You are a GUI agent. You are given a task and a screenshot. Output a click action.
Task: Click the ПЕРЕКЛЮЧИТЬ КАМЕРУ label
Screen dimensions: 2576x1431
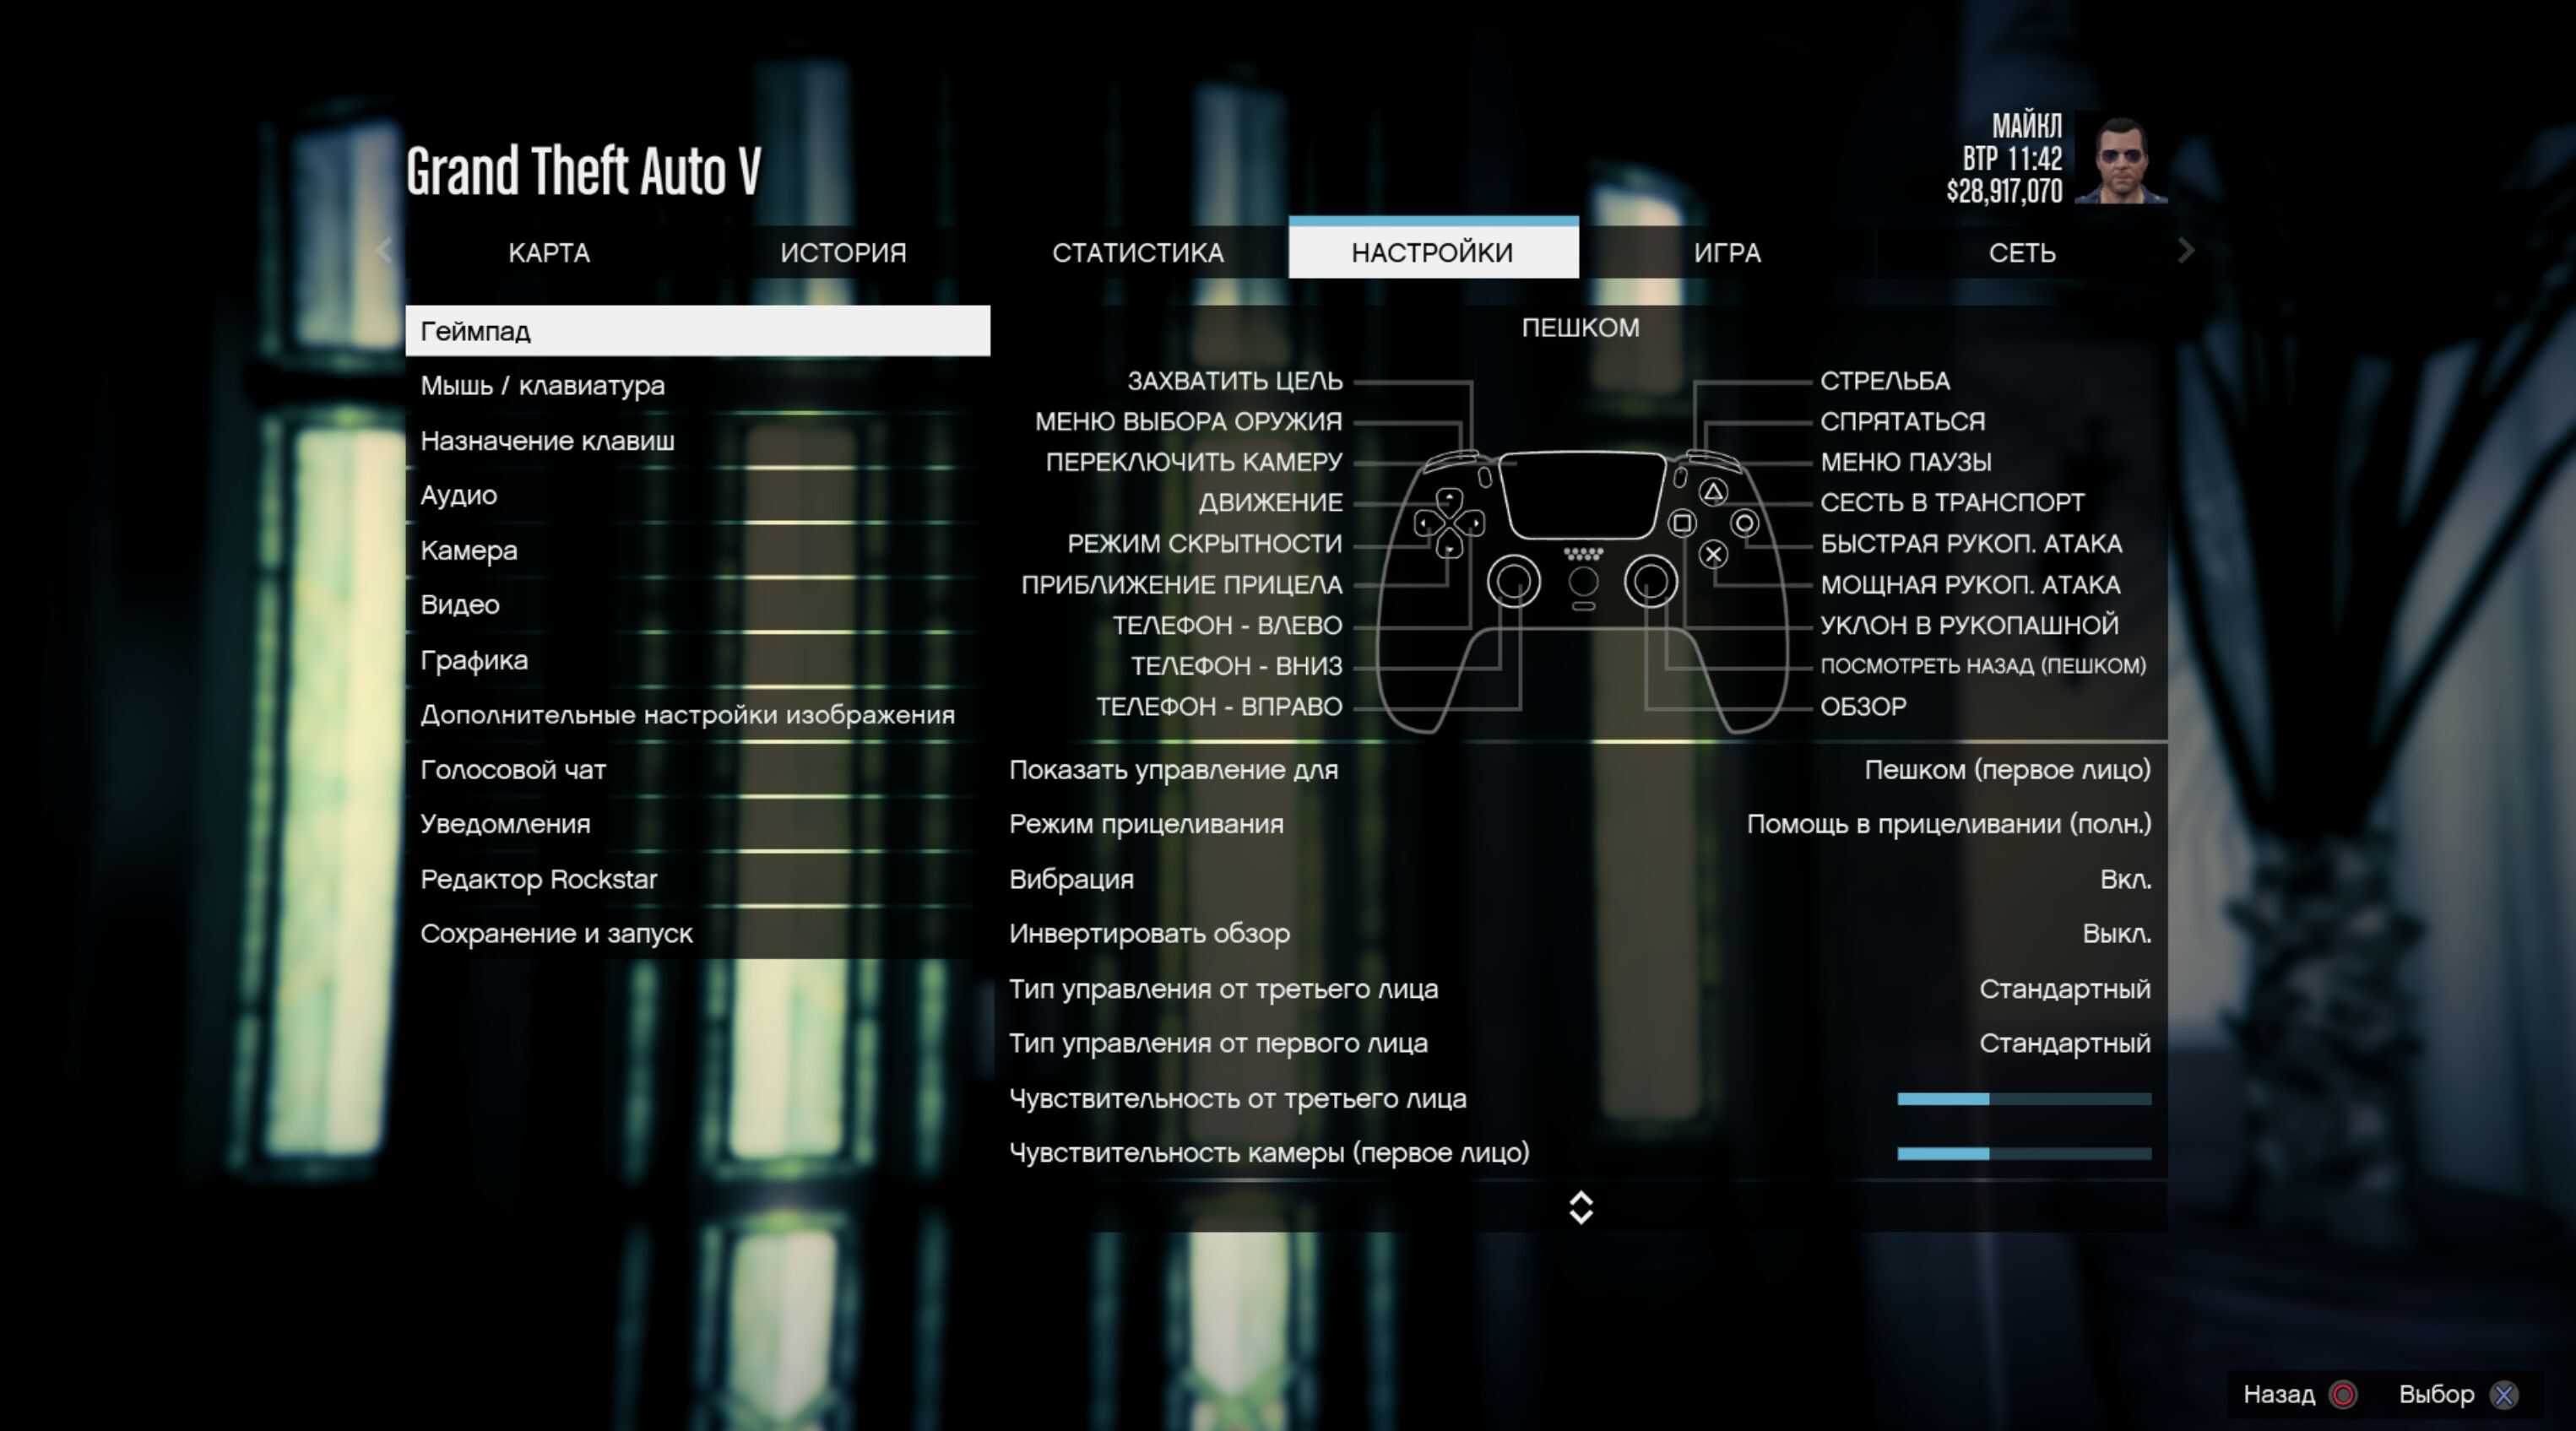(1194, 462)
